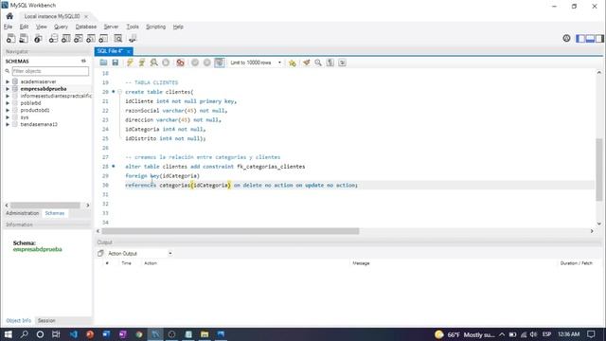Image resolution: width=606 pixels, height=341 pixels.
Task: Open the Edit menu
Action: coord(24,27)
